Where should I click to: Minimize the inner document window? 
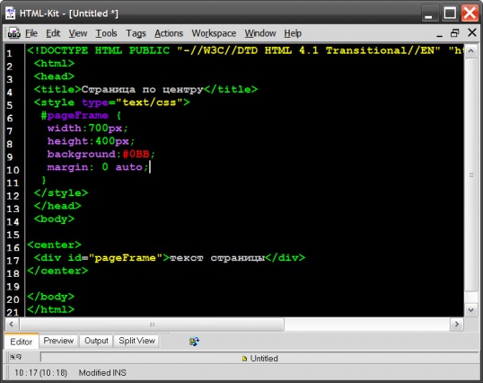pyautogui.click(x=440, y=33)
